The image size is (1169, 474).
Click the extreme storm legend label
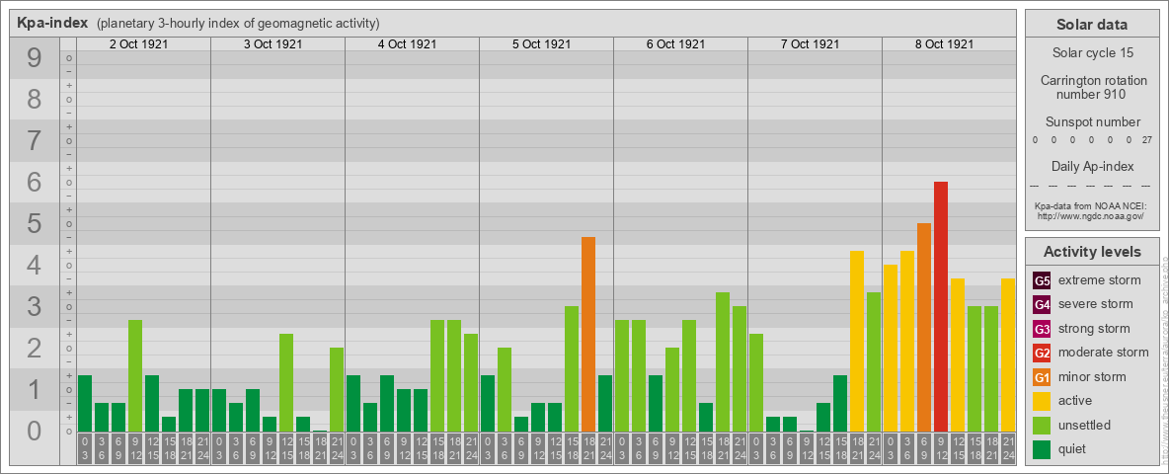coord(1100,280)
